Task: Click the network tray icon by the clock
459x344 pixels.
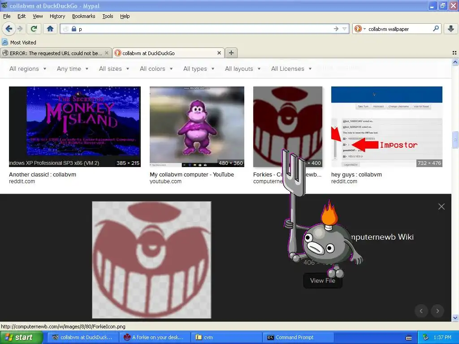Action: [x=425, y=337]
